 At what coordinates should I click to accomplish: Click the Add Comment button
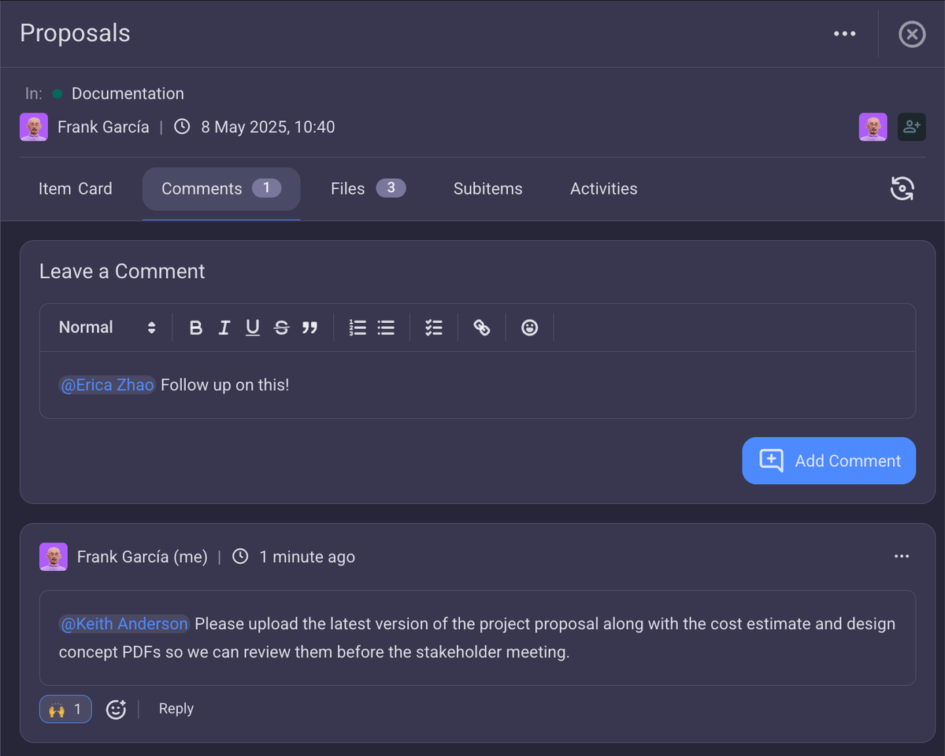coord(828,461)
